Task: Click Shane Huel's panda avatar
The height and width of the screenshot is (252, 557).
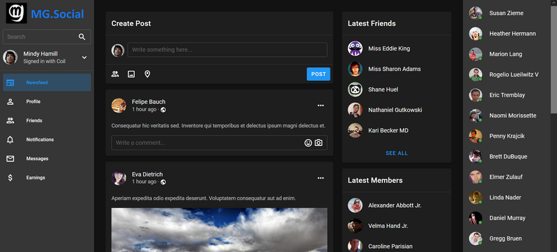Action: pyautogui.click(x=355, y=90)
